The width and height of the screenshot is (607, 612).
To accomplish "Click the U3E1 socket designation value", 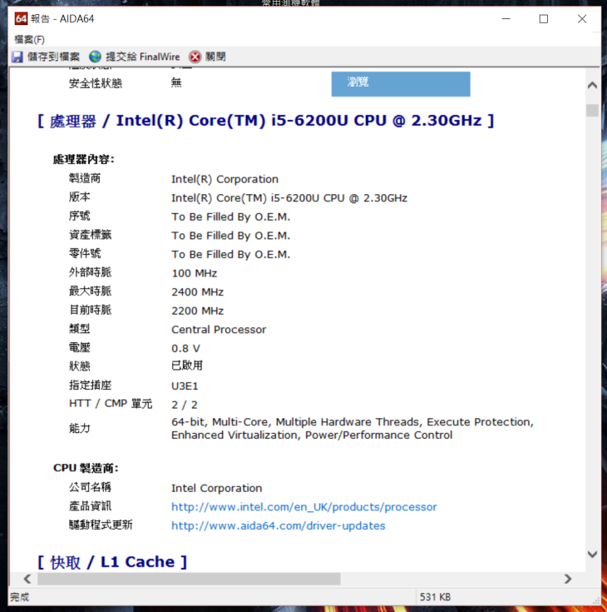I will [185, 386].
